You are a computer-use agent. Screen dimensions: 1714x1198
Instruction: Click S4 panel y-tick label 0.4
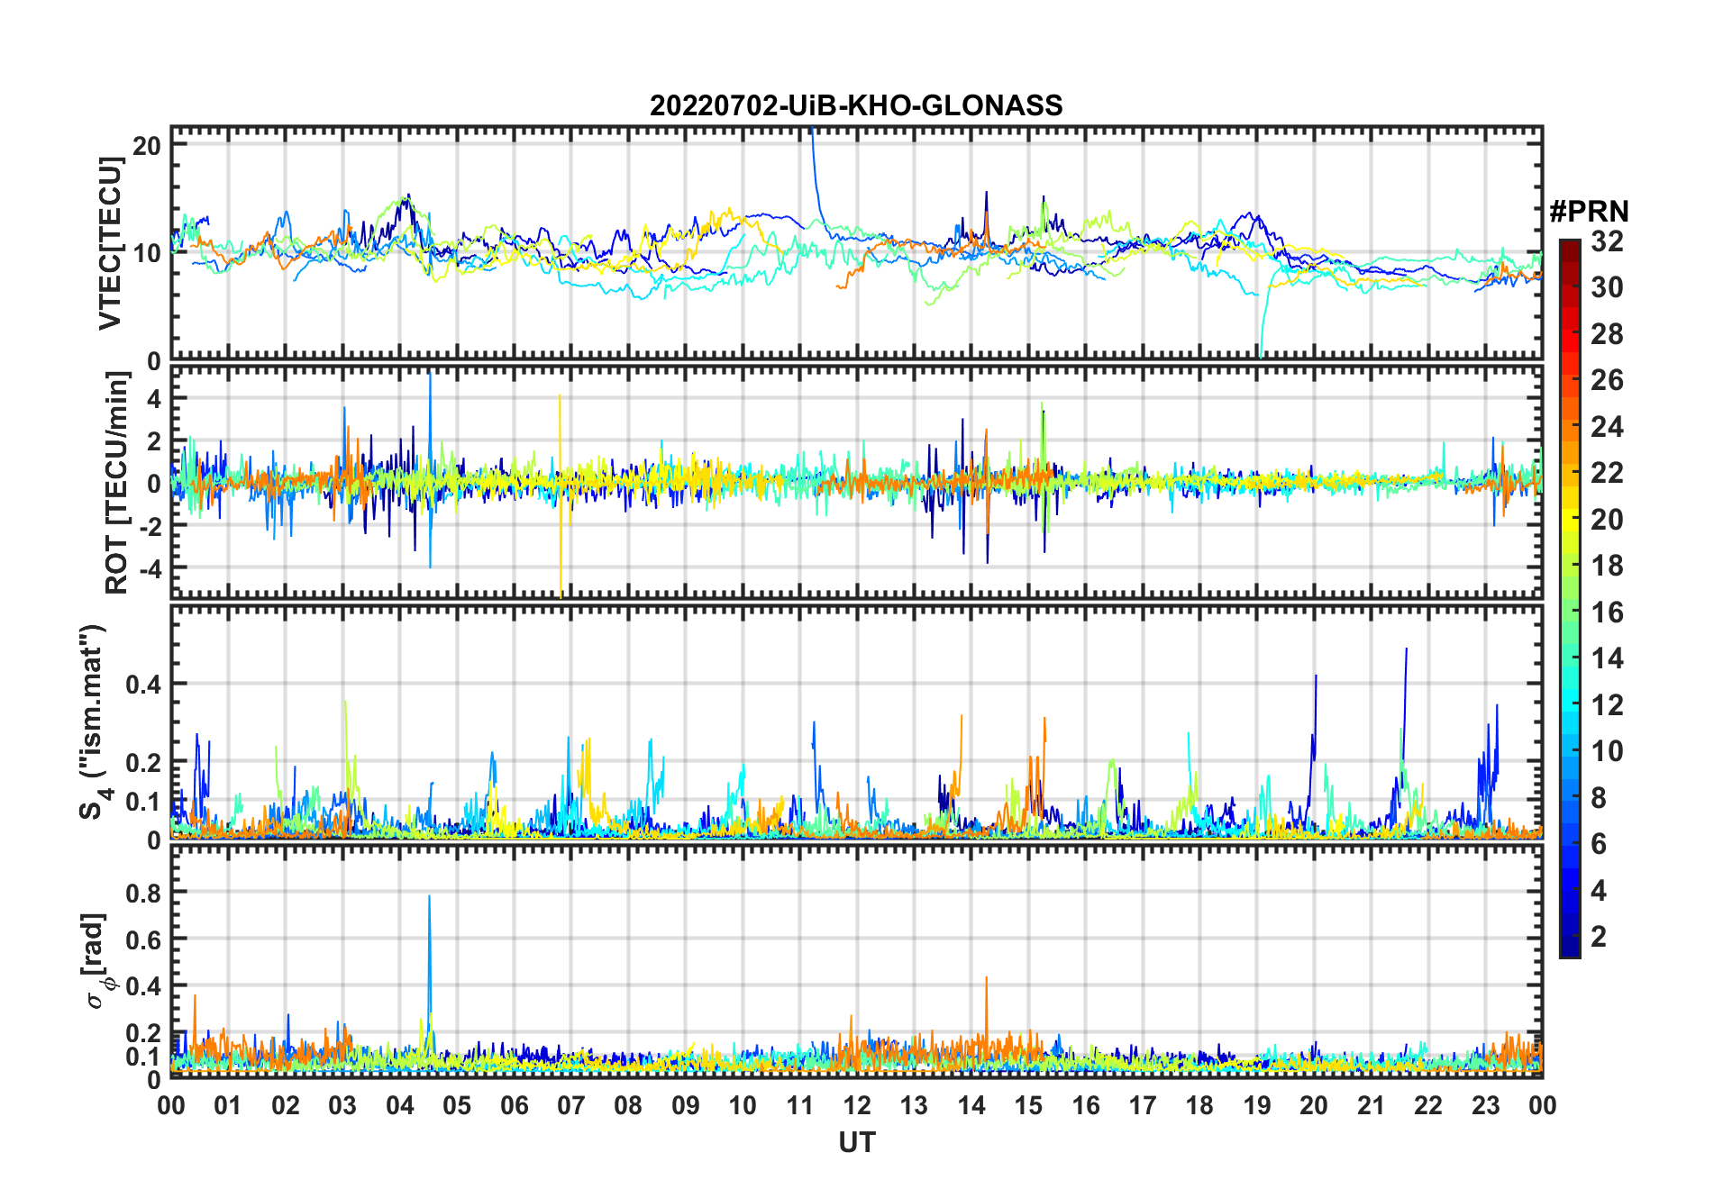point(142,684)
